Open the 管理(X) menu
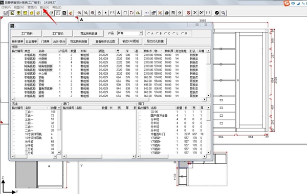The image size is (307, 194). pyautogui.click(x=32, y=7)
